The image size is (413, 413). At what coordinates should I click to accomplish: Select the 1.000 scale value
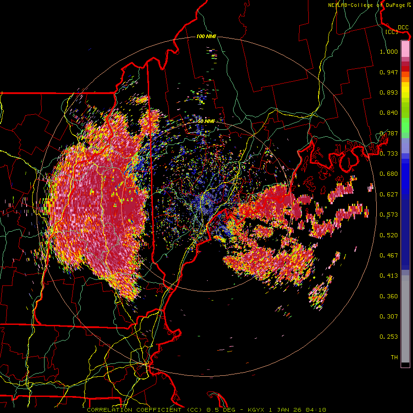[389, 51]
